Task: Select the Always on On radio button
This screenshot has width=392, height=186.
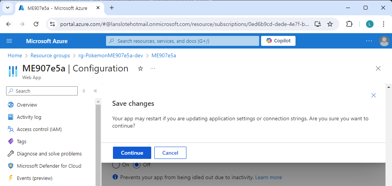Action: pos(116,165)
